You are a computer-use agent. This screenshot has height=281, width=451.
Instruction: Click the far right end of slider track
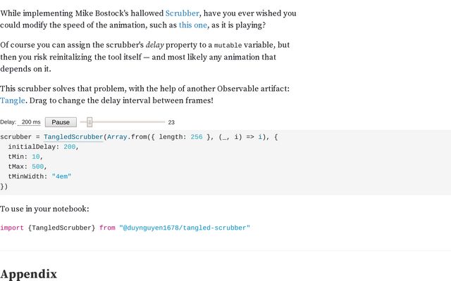163,122
